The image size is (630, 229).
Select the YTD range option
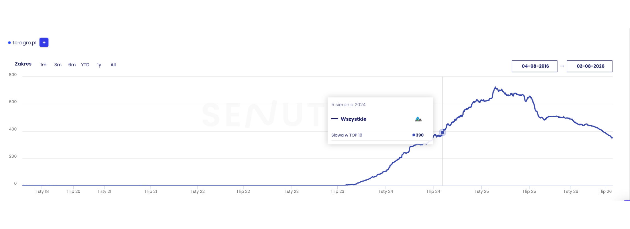pos(85,65)
